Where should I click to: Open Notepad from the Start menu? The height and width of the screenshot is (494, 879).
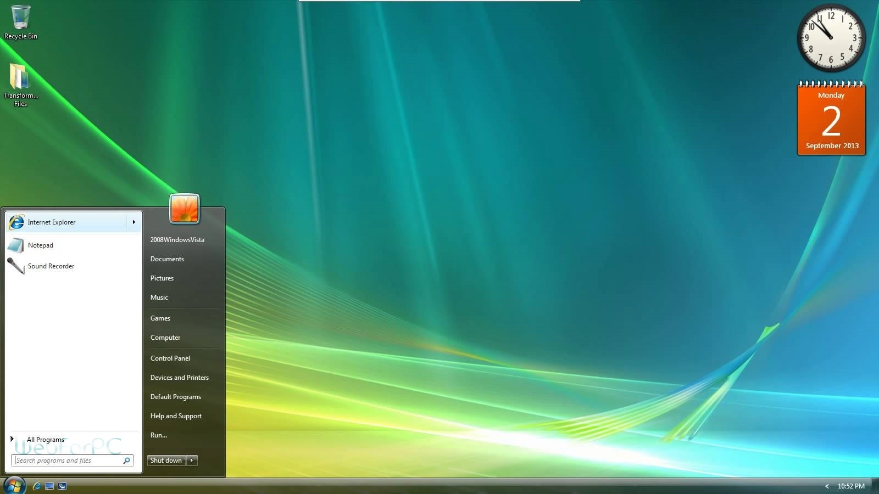(x=41, y=245)
